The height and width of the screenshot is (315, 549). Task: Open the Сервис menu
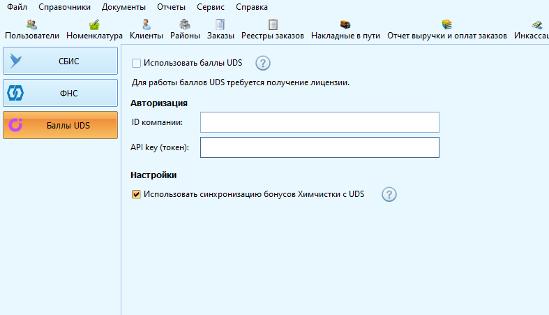pos(211,7)
